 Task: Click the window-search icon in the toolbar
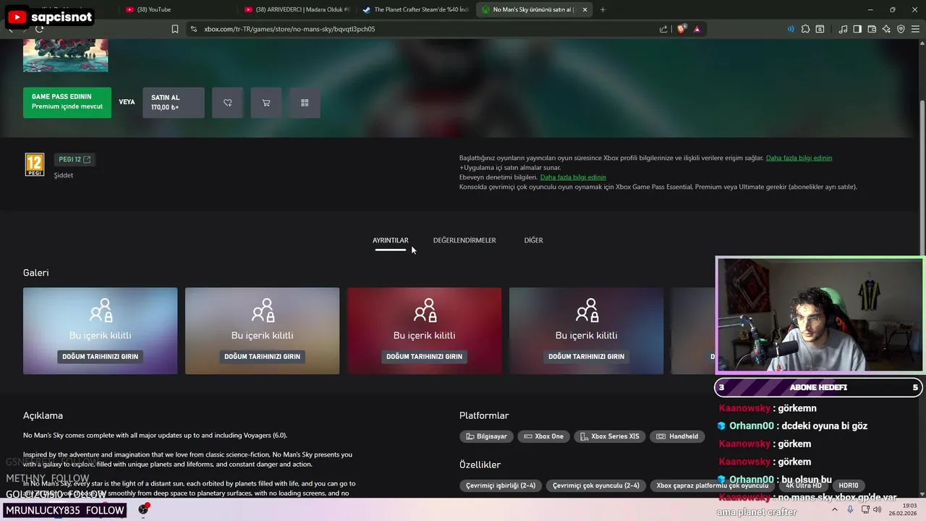pyautogui.click(x=820, y=29)
